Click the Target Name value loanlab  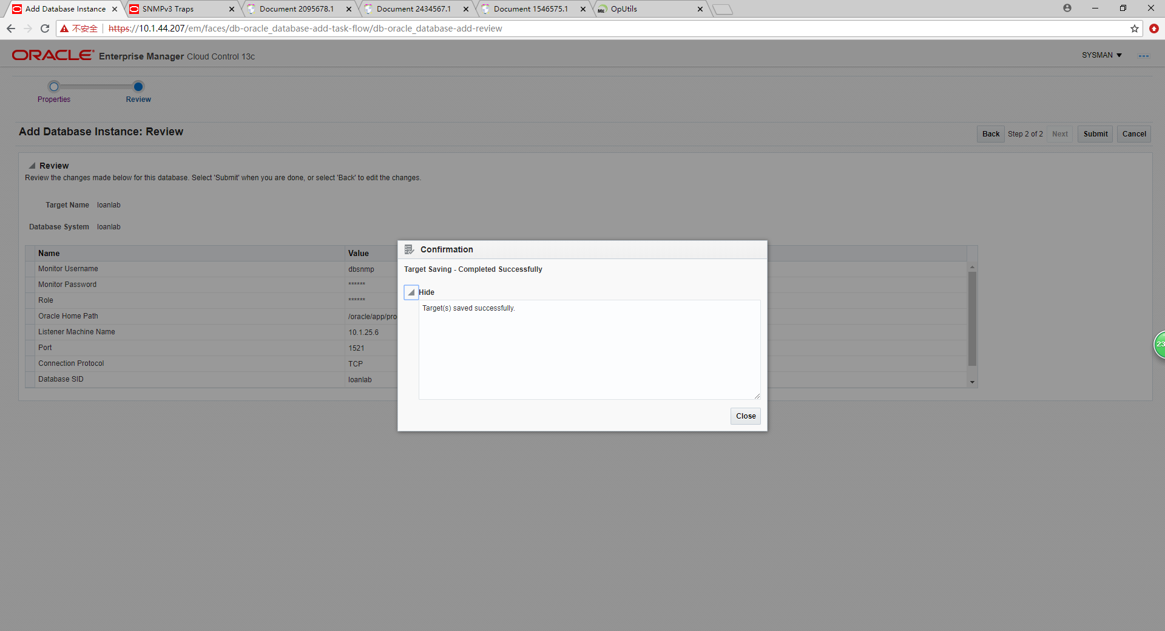tap(109, 205)
